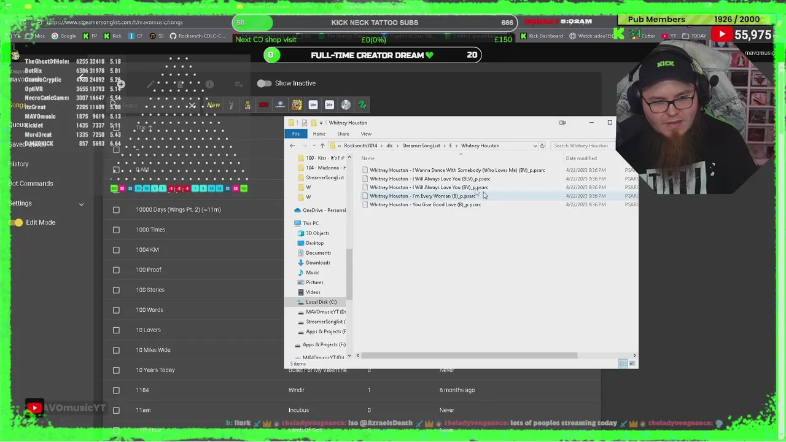
Task: Select Downloads in navigation pane
Action: coord(318,263)
